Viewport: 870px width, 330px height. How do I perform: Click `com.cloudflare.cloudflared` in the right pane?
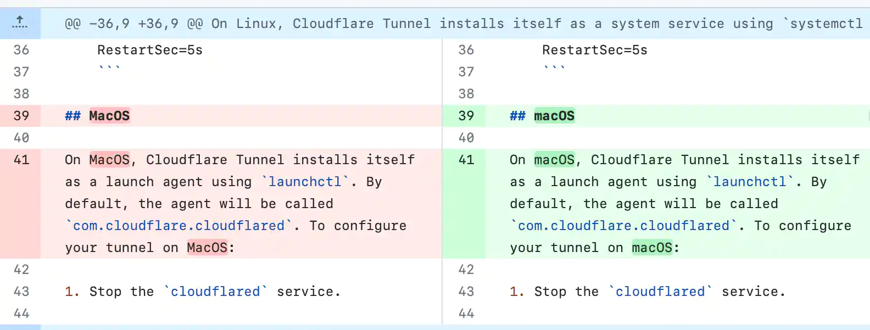click(623, 226)
